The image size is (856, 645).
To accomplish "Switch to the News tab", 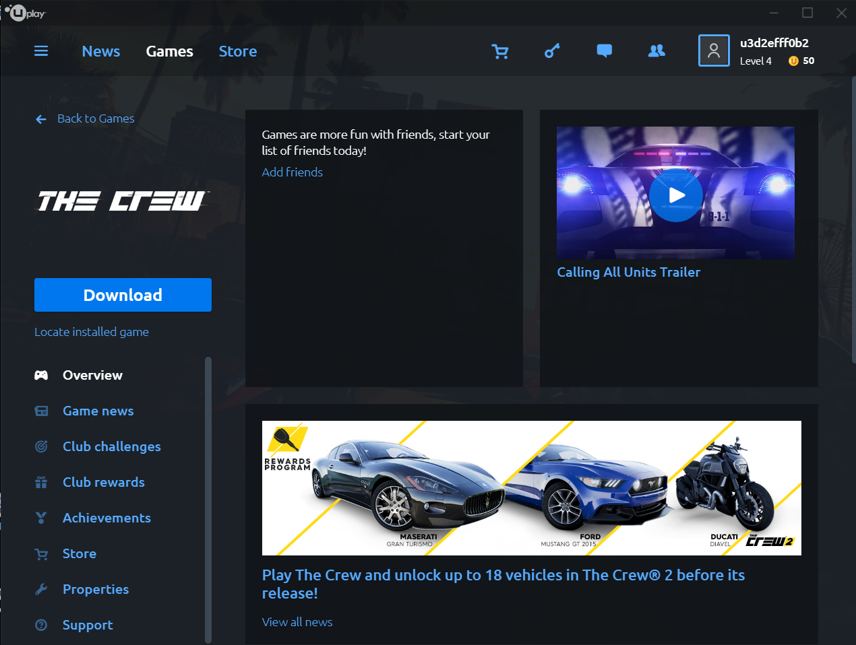I will pyautogui.click(x=101, y=51).
